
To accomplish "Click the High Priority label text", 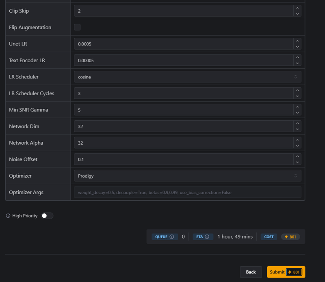I will point(25,216).
